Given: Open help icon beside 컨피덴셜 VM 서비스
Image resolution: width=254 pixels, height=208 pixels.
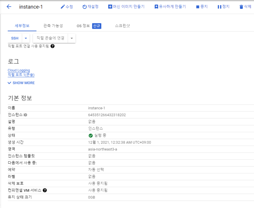Looking at the screenshot, I should (x=45, y=190).
